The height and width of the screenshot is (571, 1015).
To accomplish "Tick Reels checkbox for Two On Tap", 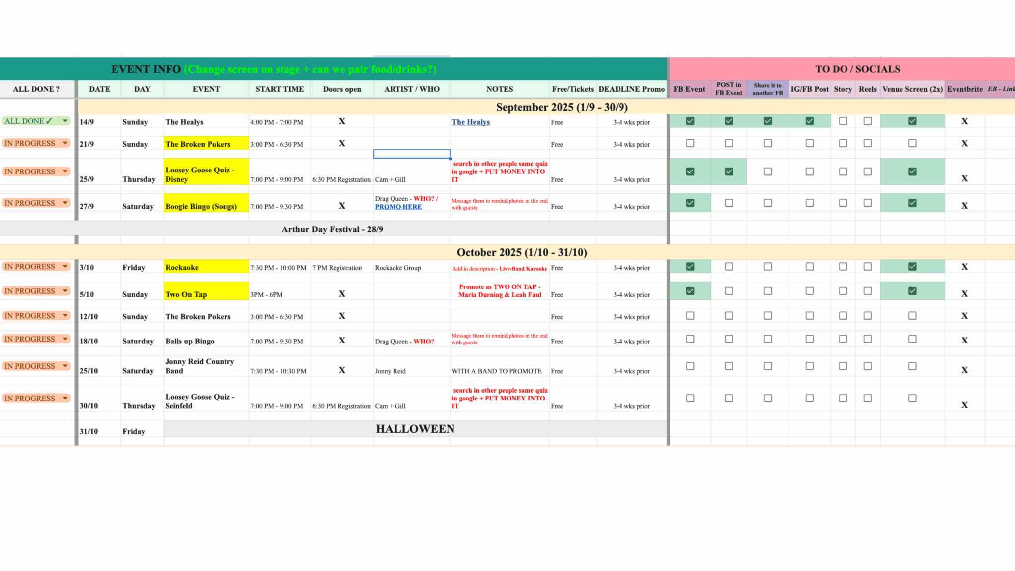I will tap(867, 291).
